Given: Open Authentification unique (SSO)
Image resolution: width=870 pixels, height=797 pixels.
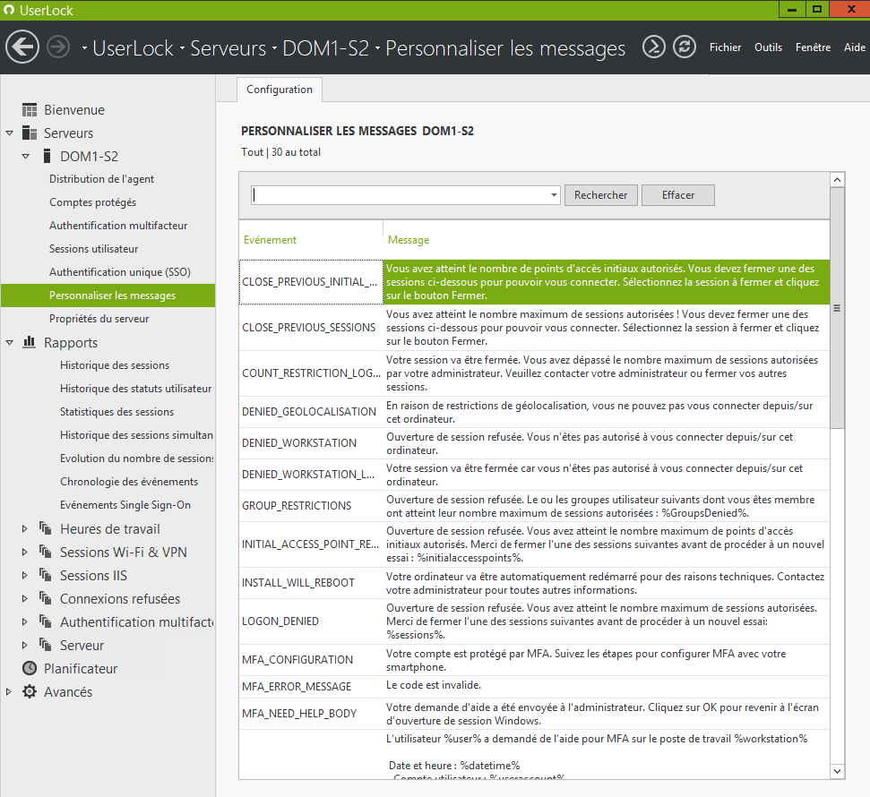Looking at the screenshot, I should 120,272.
